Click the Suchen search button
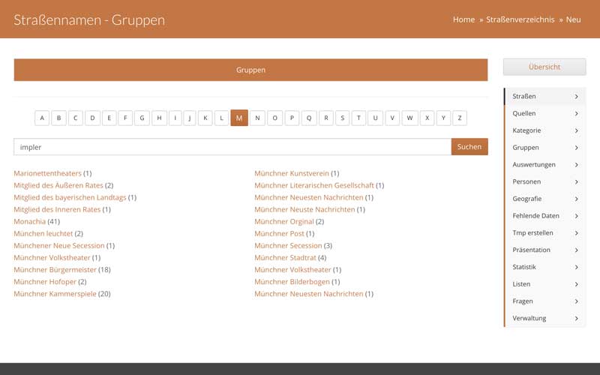 (469, 147)
